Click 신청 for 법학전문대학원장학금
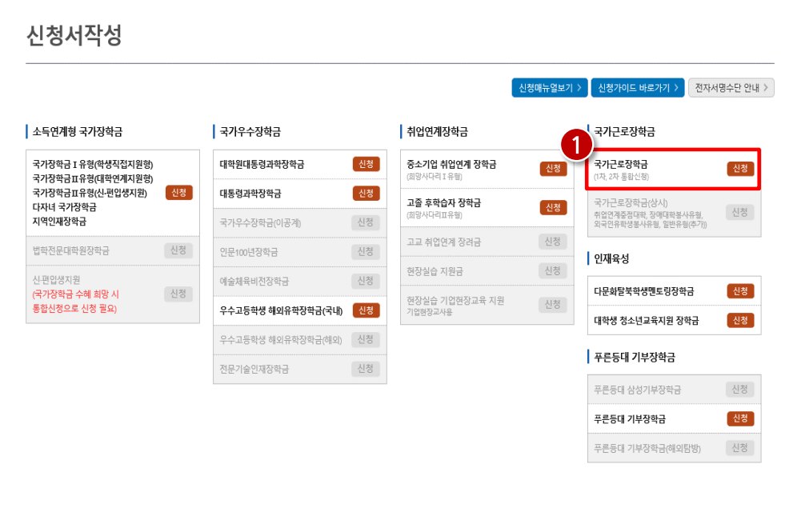The height and width of the screenshot is (516, 797). click(x=178, y=250)
